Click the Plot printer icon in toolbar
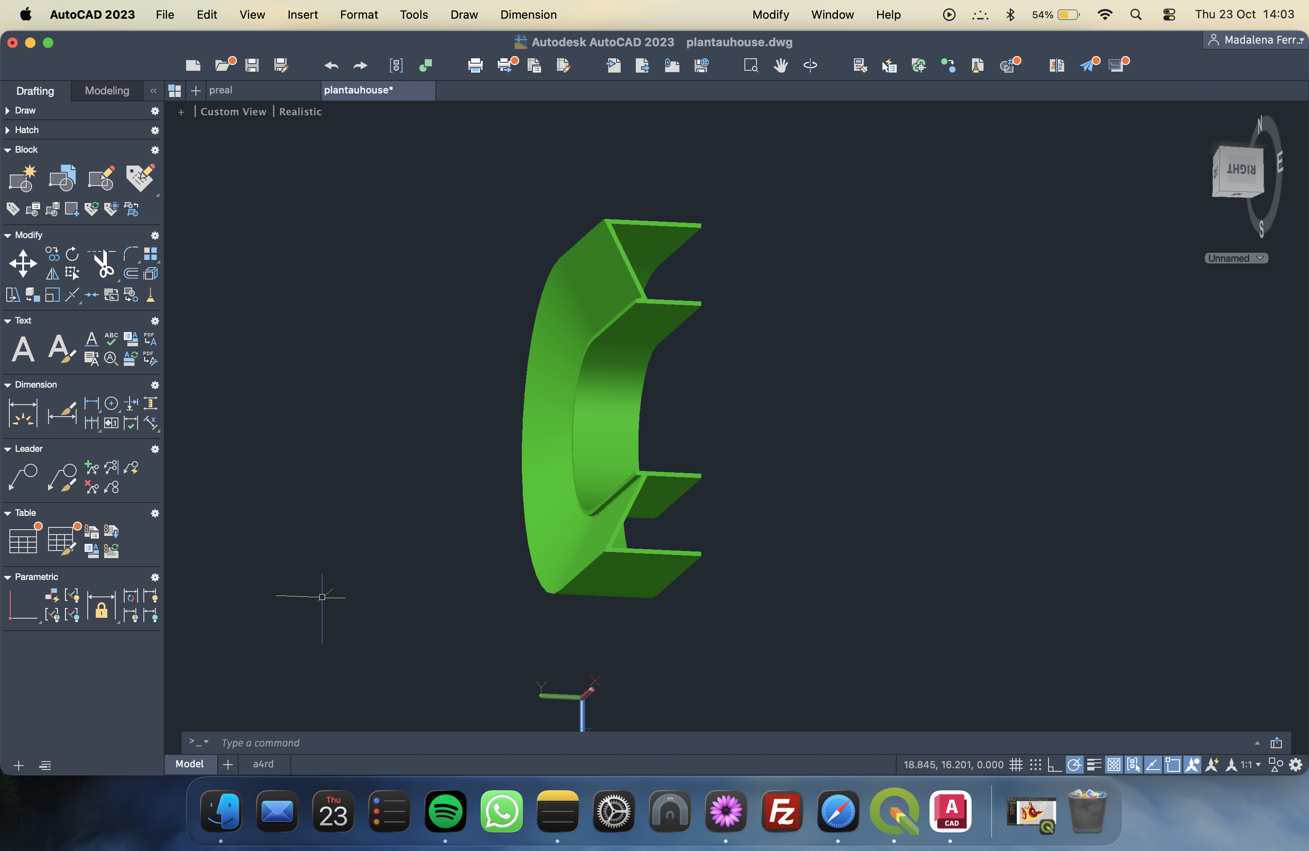Image resolution: width=1309 pixels, height=851 pixels. 475,65
